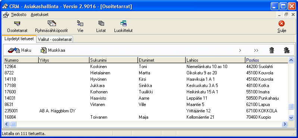Sort by Etunimet column header

[x=161, y=60]
